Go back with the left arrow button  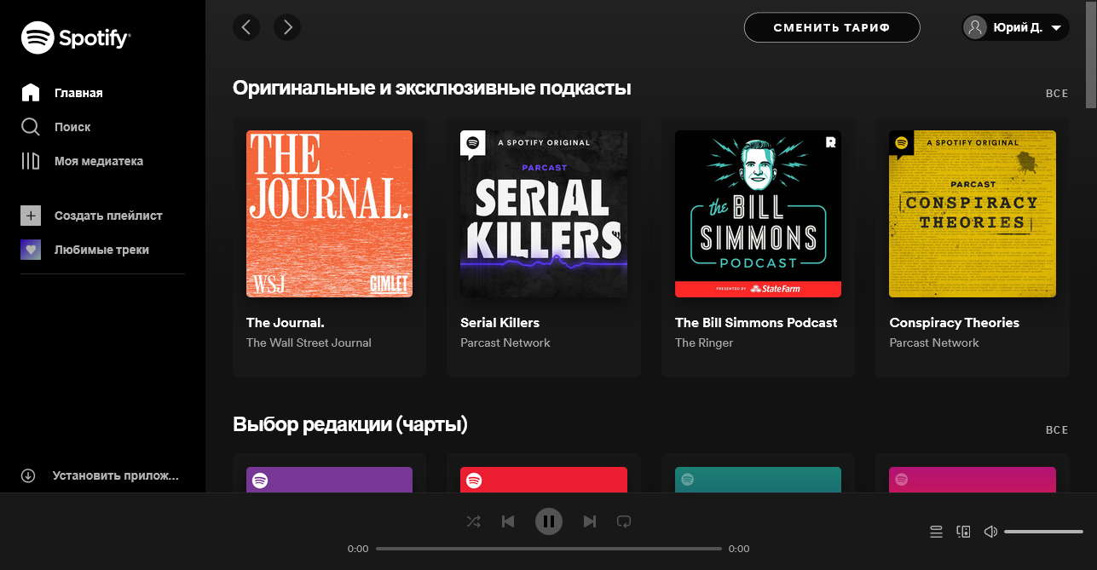pos(246,27)
